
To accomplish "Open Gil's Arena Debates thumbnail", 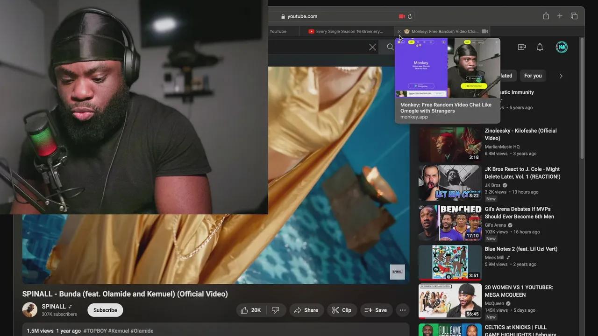I will tap(450, 223).
